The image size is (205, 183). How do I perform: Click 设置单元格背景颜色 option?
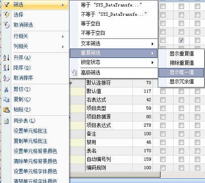coord(35,151)
